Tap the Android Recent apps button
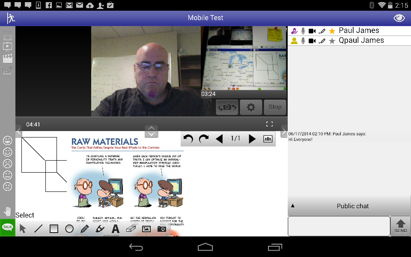Viewport: 411px width, 257px height. [x=275, y=247]
